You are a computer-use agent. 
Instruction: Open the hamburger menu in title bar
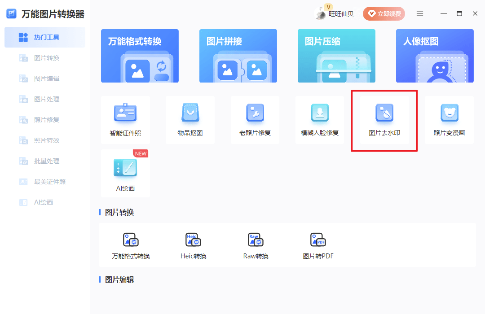click(420, 13)
